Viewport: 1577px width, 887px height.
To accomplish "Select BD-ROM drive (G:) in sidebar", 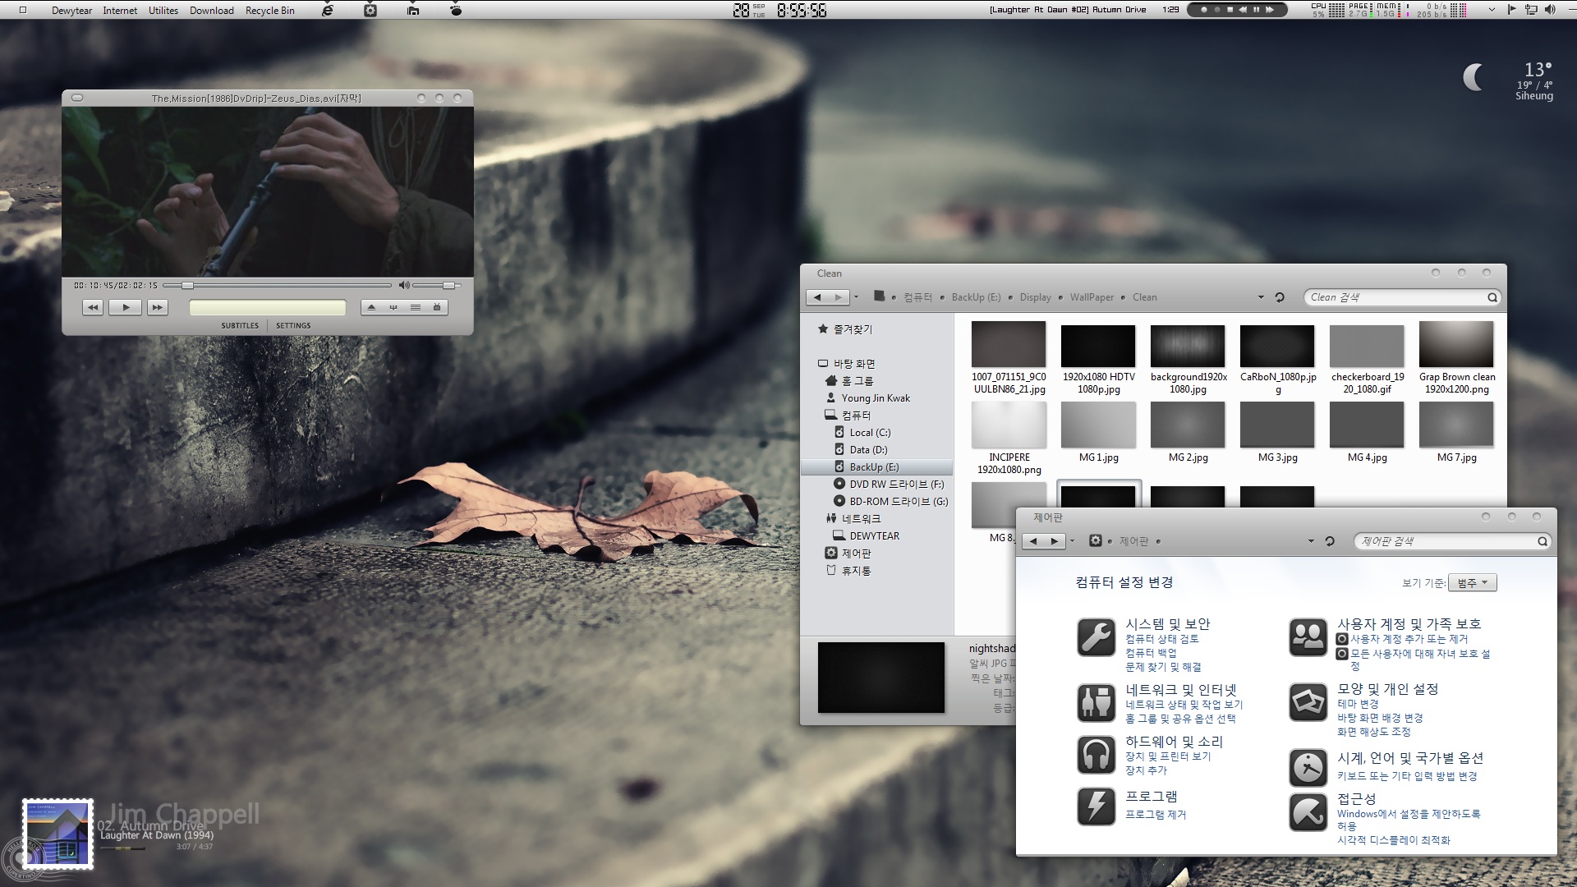I will point(899,502).
